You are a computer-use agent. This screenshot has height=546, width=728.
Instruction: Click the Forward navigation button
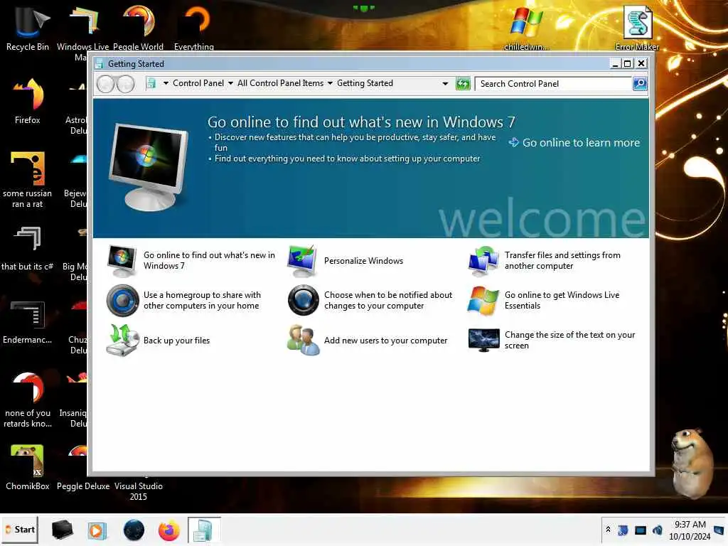tap(125, 84)
